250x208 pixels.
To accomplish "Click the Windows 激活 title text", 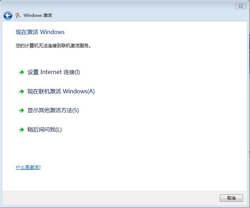I will (38, 15).
